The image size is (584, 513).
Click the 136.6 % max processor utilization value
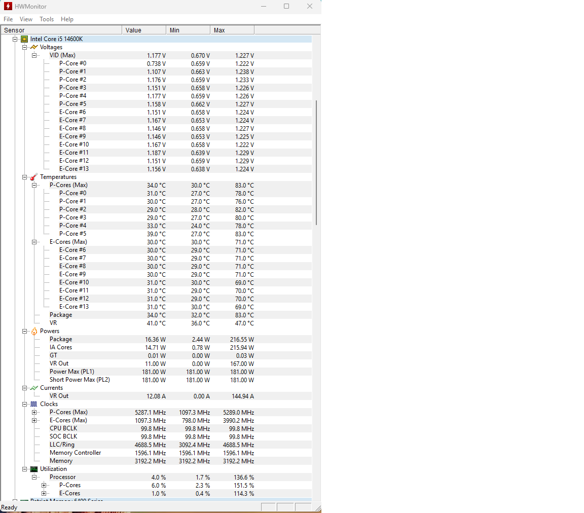[x=244, y=478]
